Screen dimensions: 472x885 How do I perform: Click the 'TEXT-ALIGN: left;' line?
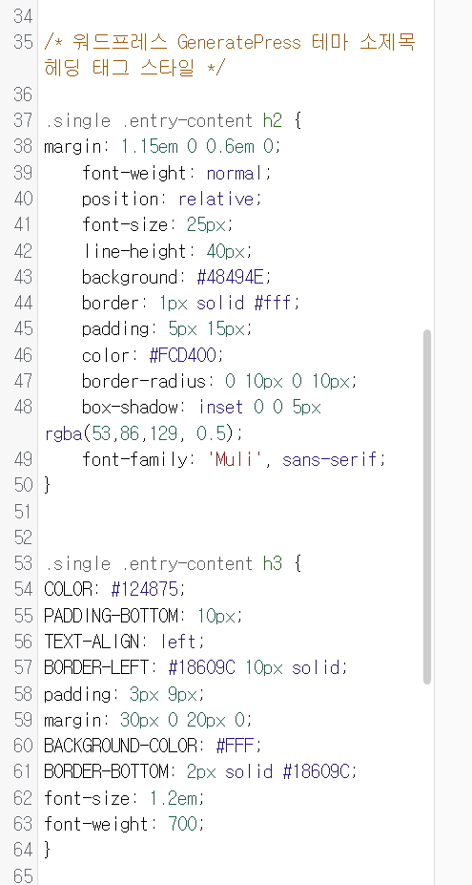[x=125, y=642]
